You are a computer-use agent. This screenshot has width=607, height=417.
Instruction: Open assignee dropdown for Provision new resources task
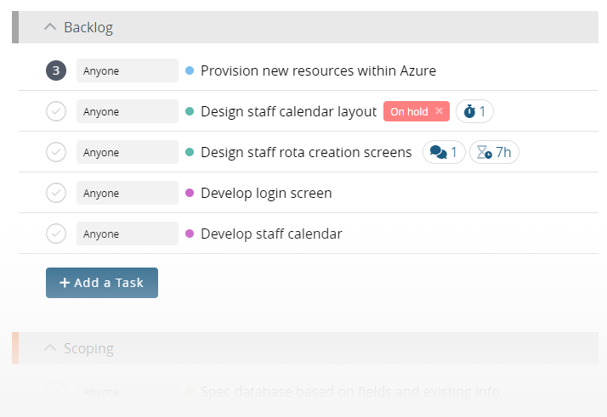click(127, 70)
